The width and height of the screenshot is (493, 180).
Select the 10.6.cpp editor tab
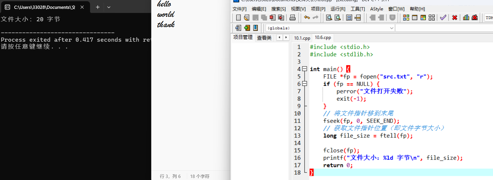pos(323,38)
